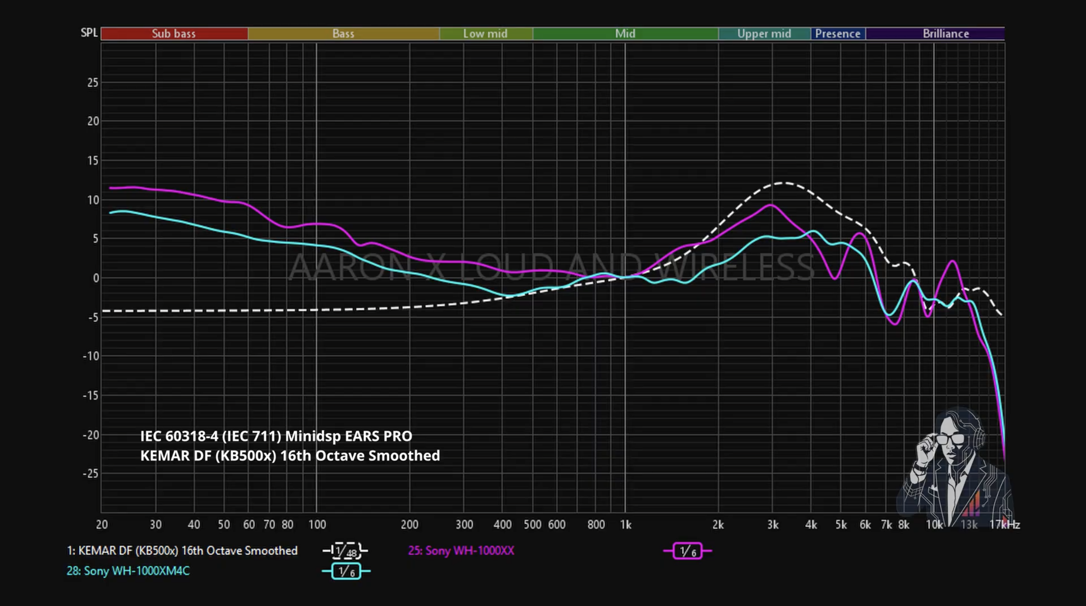Click the magenta 1/6 smoothing icon
1086x606 pixels.
click(x=687, y=551)
